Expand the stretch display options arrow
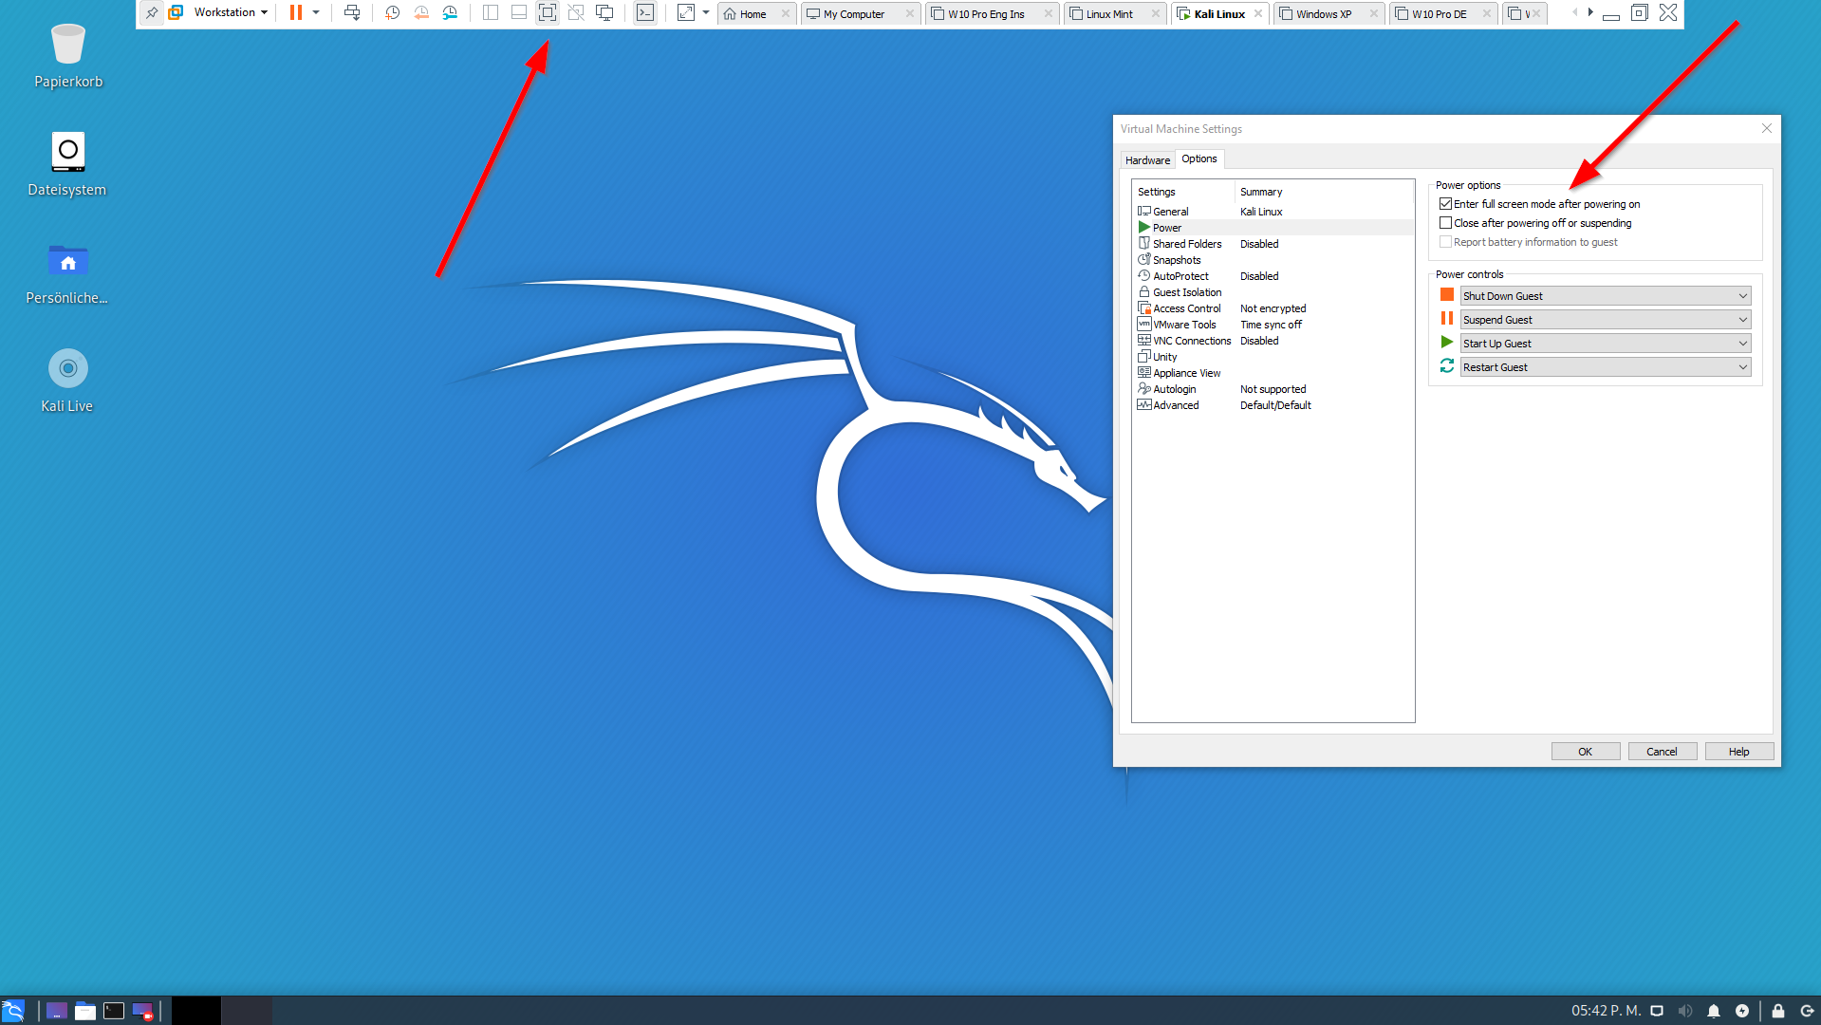Viewport: 1821px width, 1025px height. pos(706,13)
